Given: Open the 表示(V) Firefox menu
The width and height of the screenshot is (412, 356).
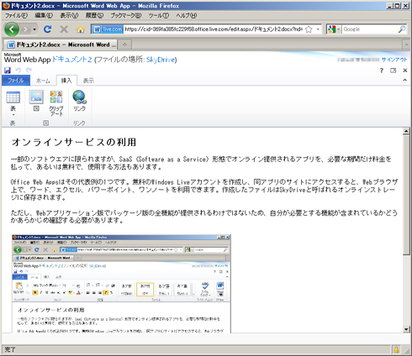Looking at the screenshot, I should (x=69, y=15).
